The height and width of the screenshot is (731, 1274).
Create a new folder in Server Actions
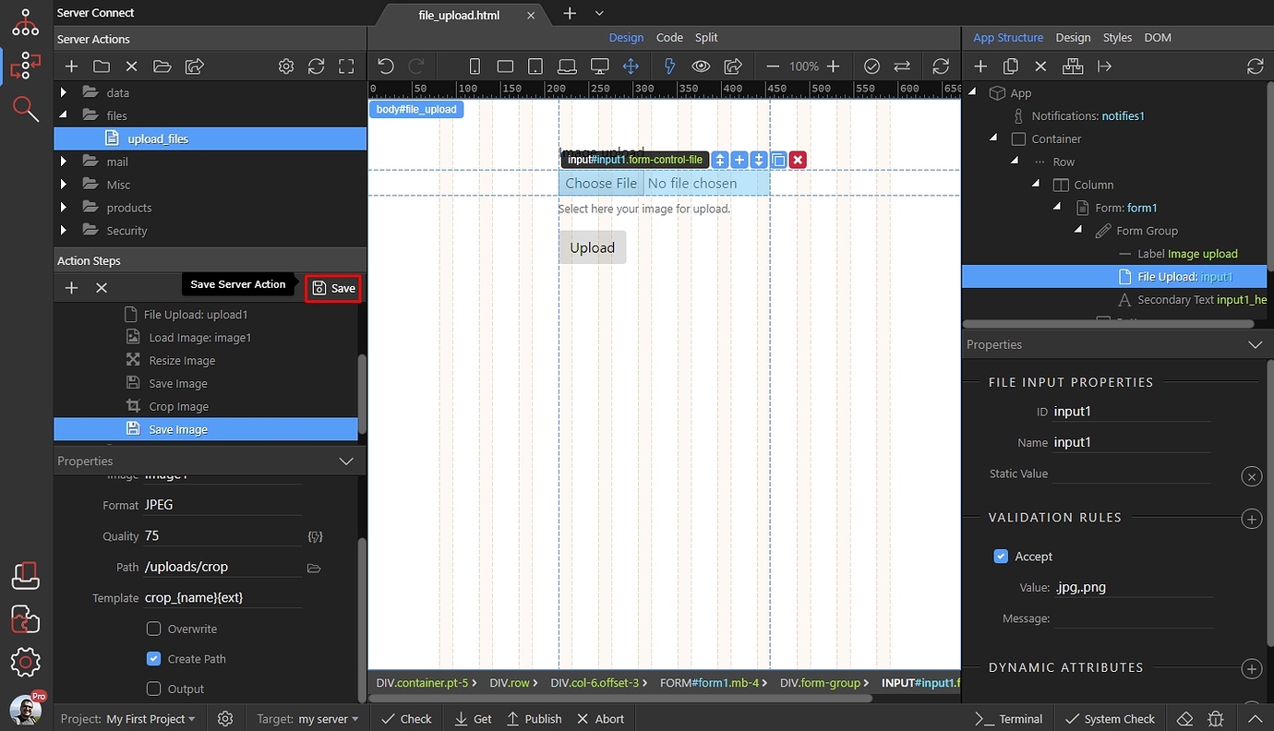coord(102,66)
